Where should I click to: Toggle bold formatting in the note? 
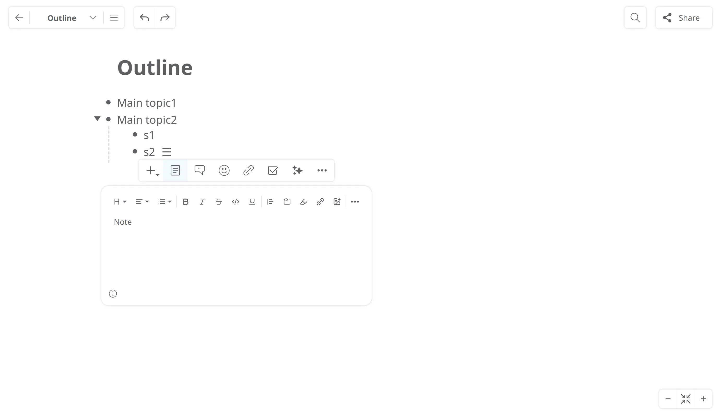pyautogui.click(x=186, y=202)
